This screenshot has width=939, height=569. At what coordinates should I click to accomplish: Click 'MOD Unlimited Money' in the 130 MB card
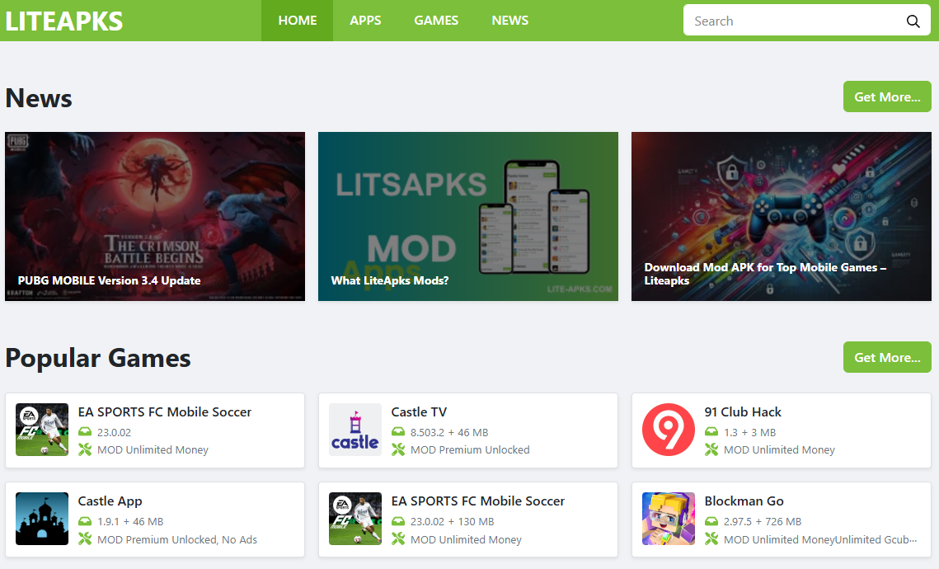tap(466, 539)
